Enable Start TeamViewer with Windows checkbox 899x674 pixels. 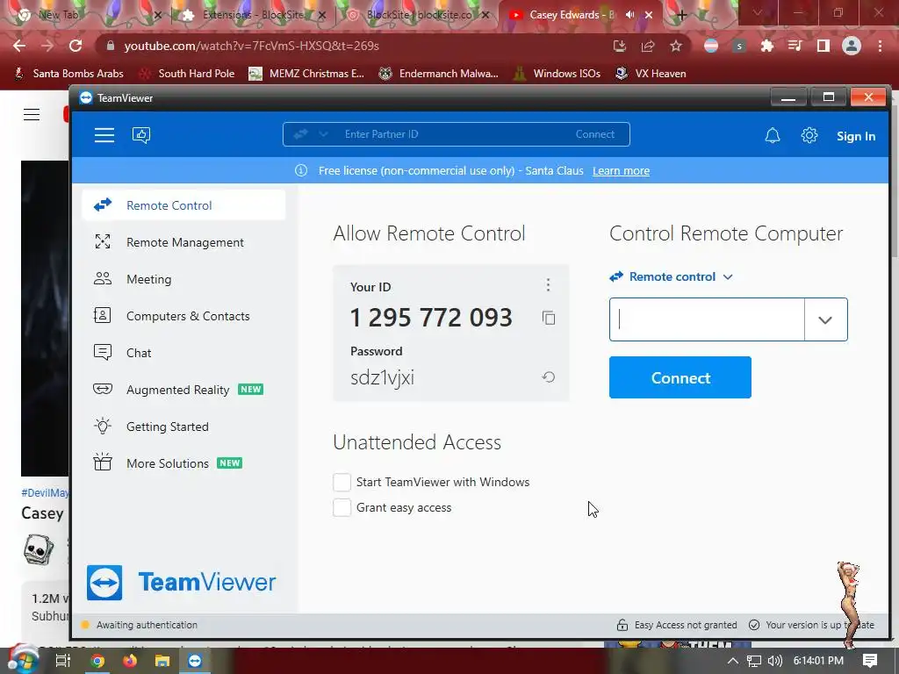pyautogui.click(x=342, y=482)
